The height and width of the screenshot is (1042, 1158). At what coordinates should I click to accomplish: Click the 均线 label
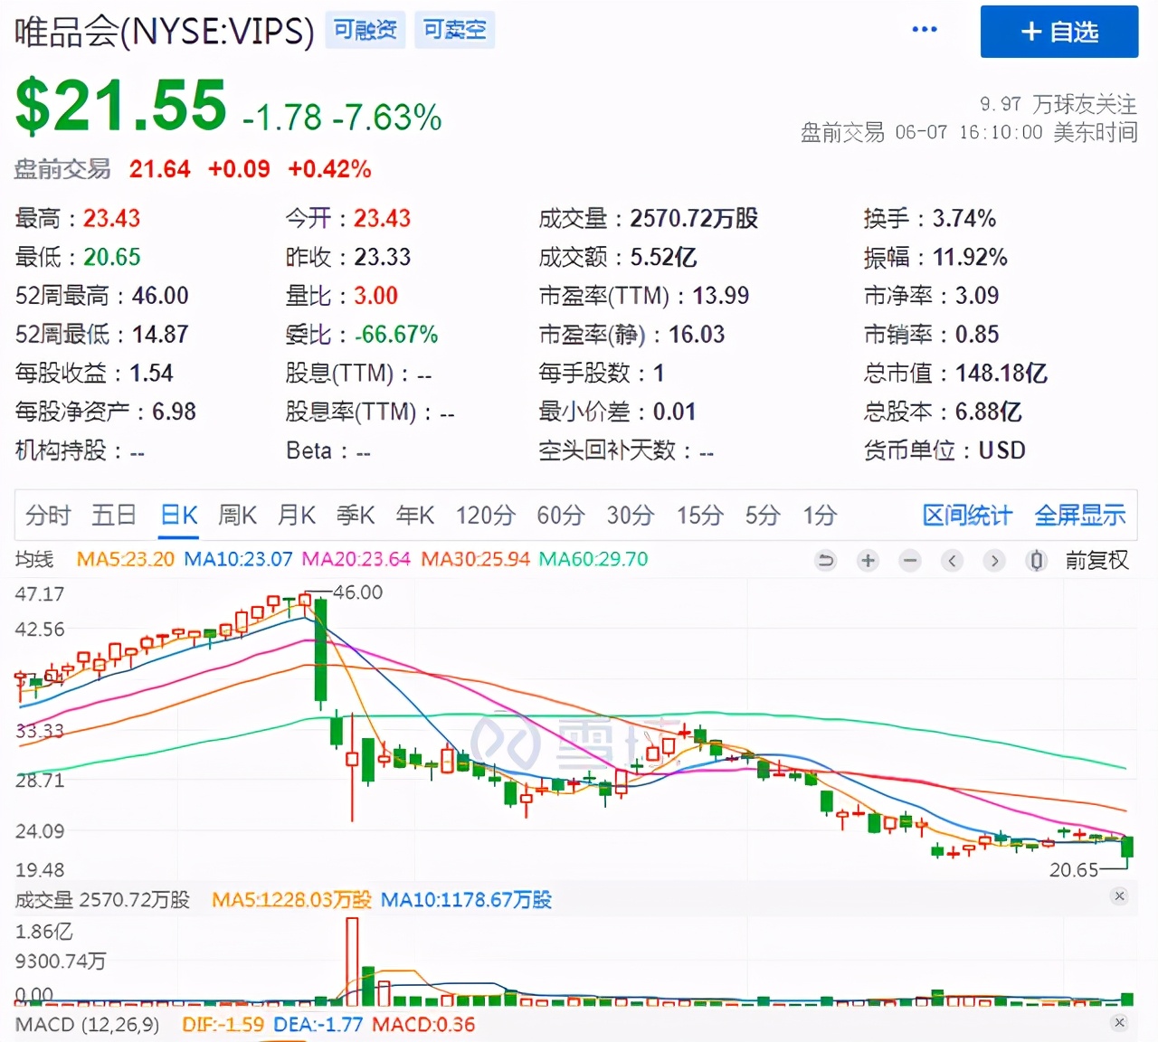pyautogui.click(x=34, y=559)
